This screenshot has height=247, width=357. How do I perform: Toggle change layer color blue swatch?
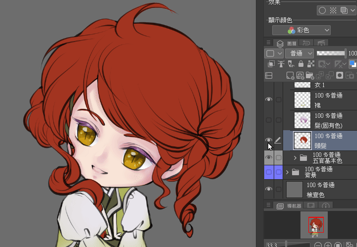point(353,64)
